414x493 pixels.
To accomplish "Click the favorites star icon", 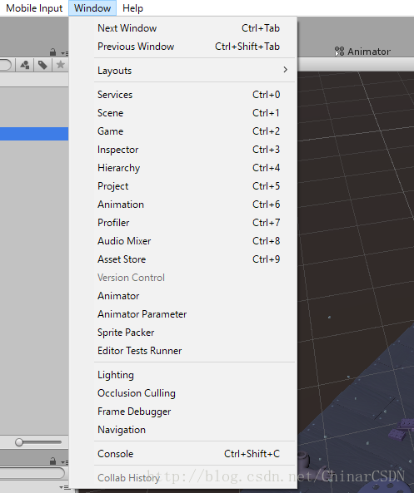I will pyautogui.click(x=60, y=65).
